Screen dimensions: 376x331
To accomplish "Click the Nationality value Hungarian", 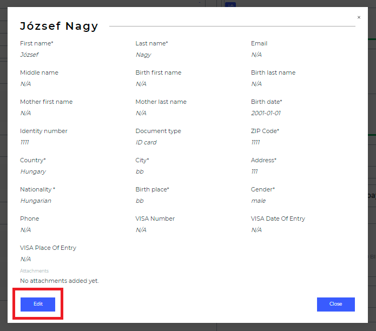I will tap(36, 201).
